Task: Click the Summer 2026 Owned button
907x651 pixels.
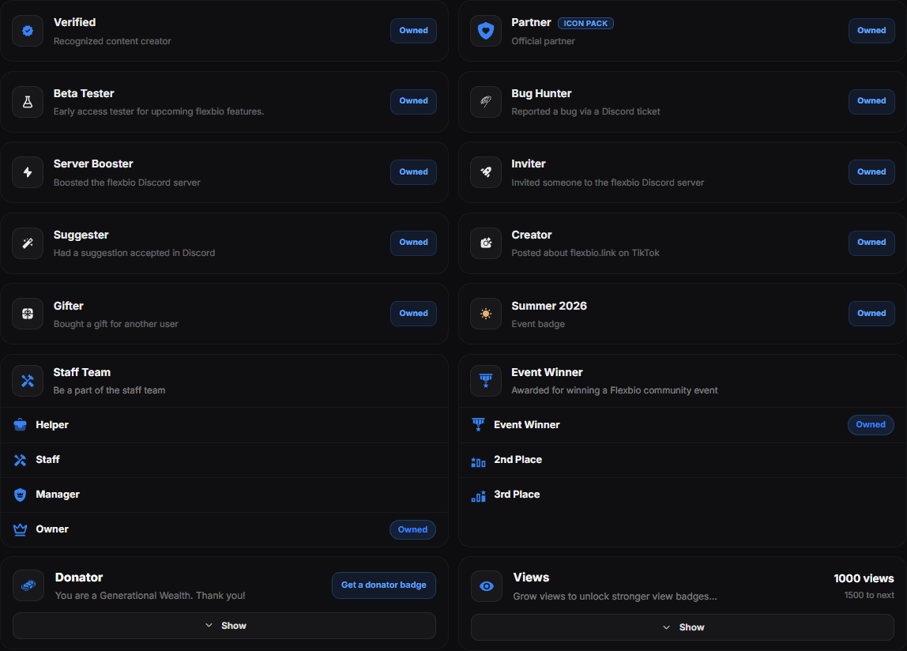Action: [x=871, y=313]
